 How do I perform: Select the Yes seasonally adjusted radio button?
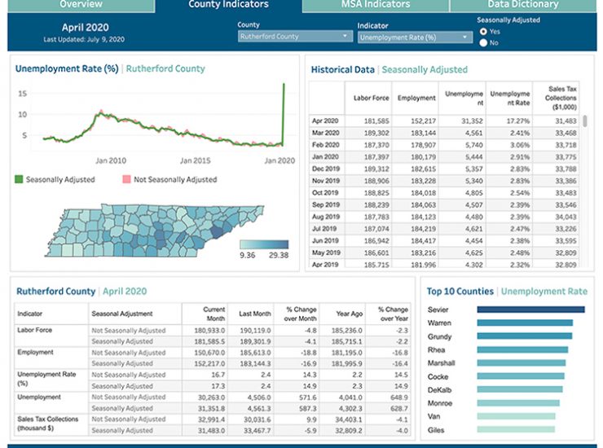(x=484, y=32)
